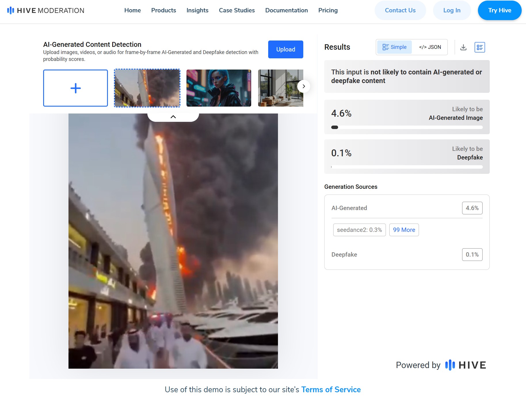Click the Upload button

click(286, 49)
